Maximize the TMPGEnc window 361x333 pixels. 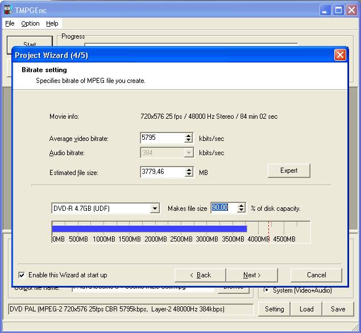338,10
